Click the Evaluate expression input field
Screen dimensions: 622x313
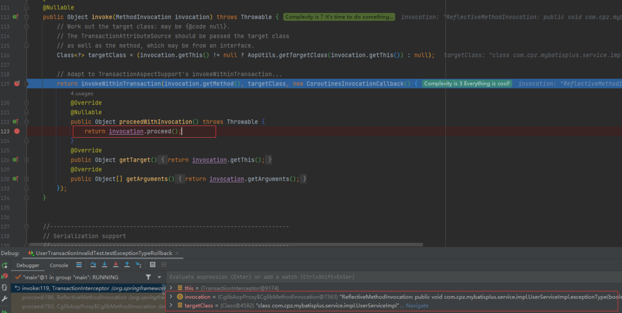click(394, 277)
